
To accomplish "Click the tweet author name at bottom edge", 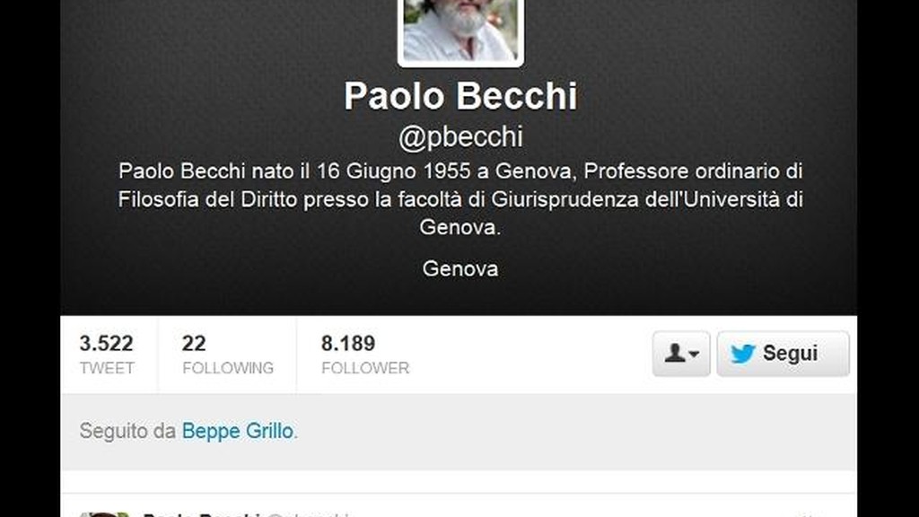I will (201, 514).
